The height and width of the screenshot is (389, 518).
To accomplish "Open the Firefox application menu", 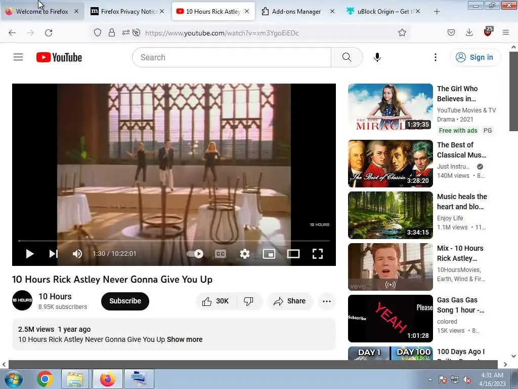I will 506,33.
